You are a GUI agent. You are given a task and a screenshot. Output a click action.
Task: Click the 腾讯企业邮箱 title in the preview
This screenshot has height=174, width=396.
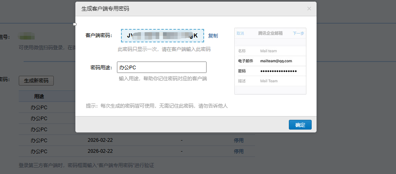[x=270, y=33]
